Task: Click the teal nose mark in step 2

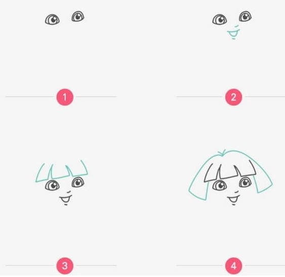Action: (x=236, y=26)
